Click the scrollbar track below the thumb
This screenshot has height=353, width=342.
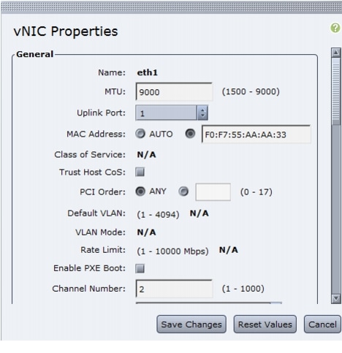point(336,210)
